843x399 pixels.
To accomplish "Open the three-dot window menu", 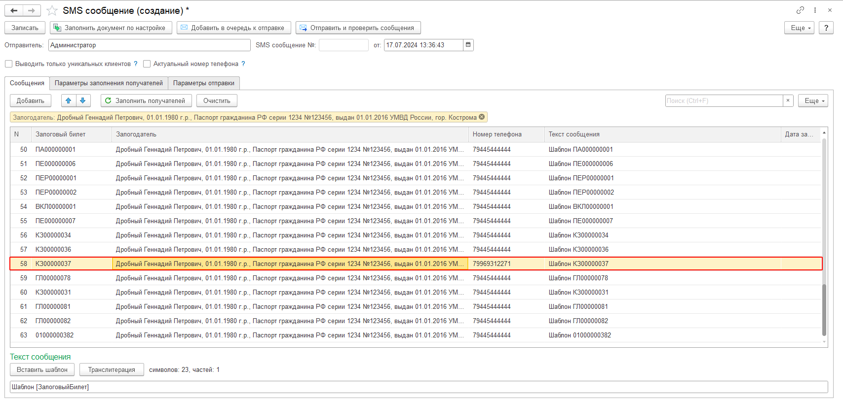I will [x=815, y=10].
